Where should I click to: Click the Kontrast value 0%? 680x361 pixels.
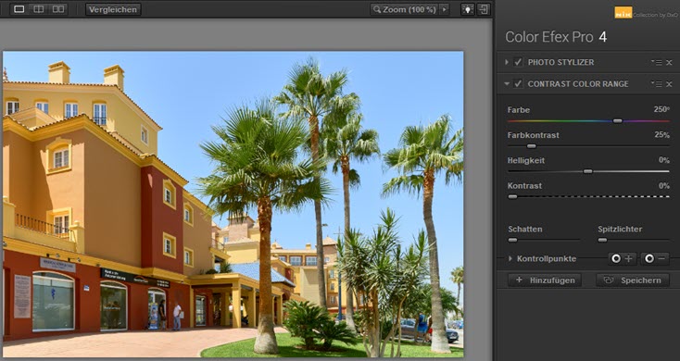point(664,185)
